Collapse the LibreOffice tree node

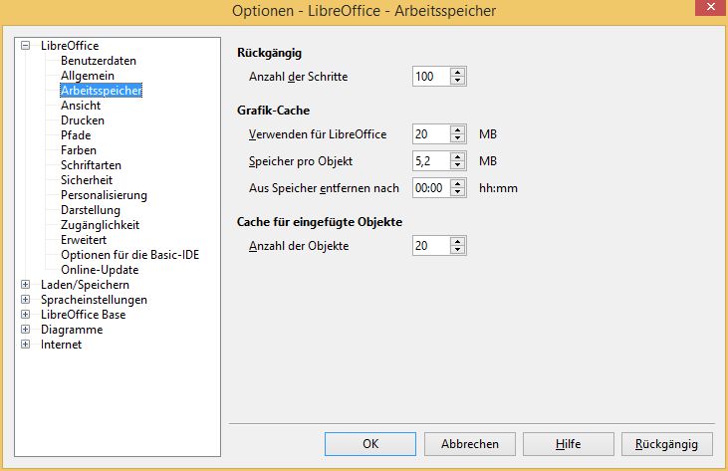26,46
